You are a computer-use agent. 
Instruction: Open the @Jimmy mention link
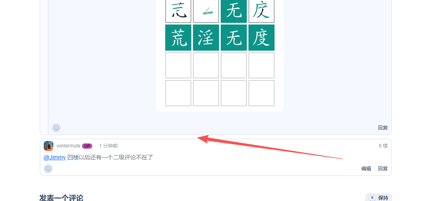tap(55, 157)
